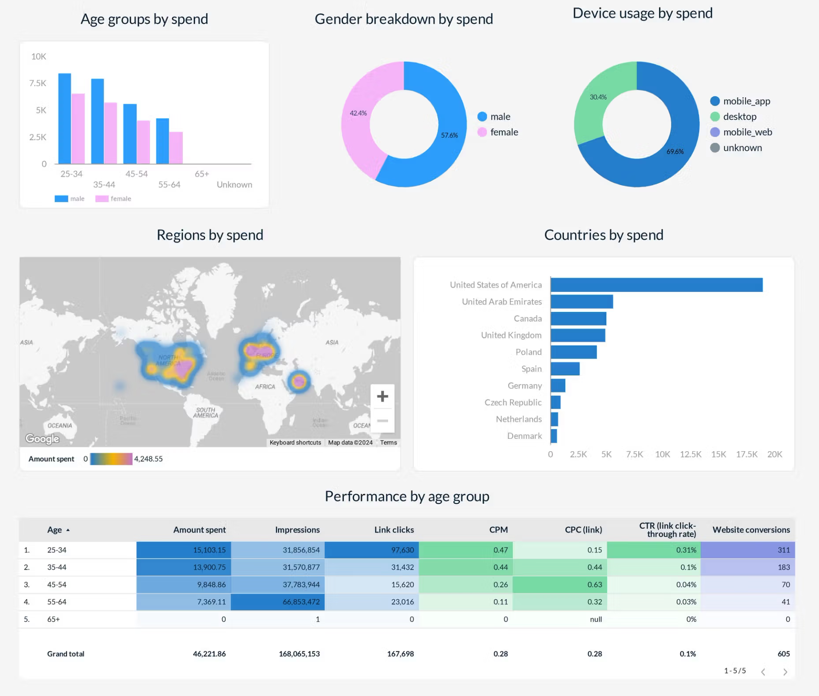Open map Terms link
The width and height of the screenshot is (819, 696).
tap(389, 442)
